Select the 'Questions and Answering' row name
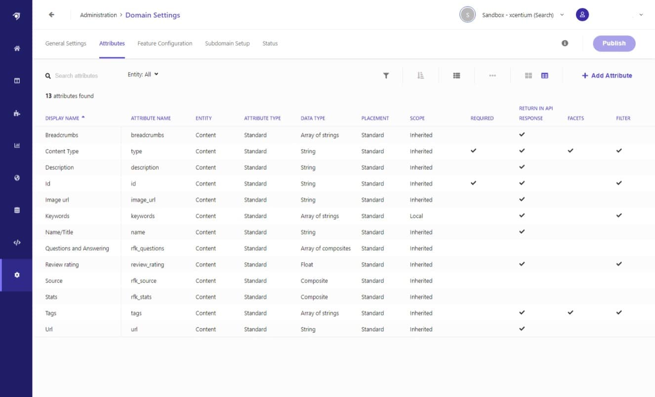This screenshot has width=655, height=397. (77, 248)
